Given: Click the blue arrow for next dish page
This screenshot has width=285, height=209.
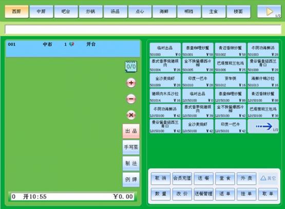Looking at the screenshot, I should 263,126.
